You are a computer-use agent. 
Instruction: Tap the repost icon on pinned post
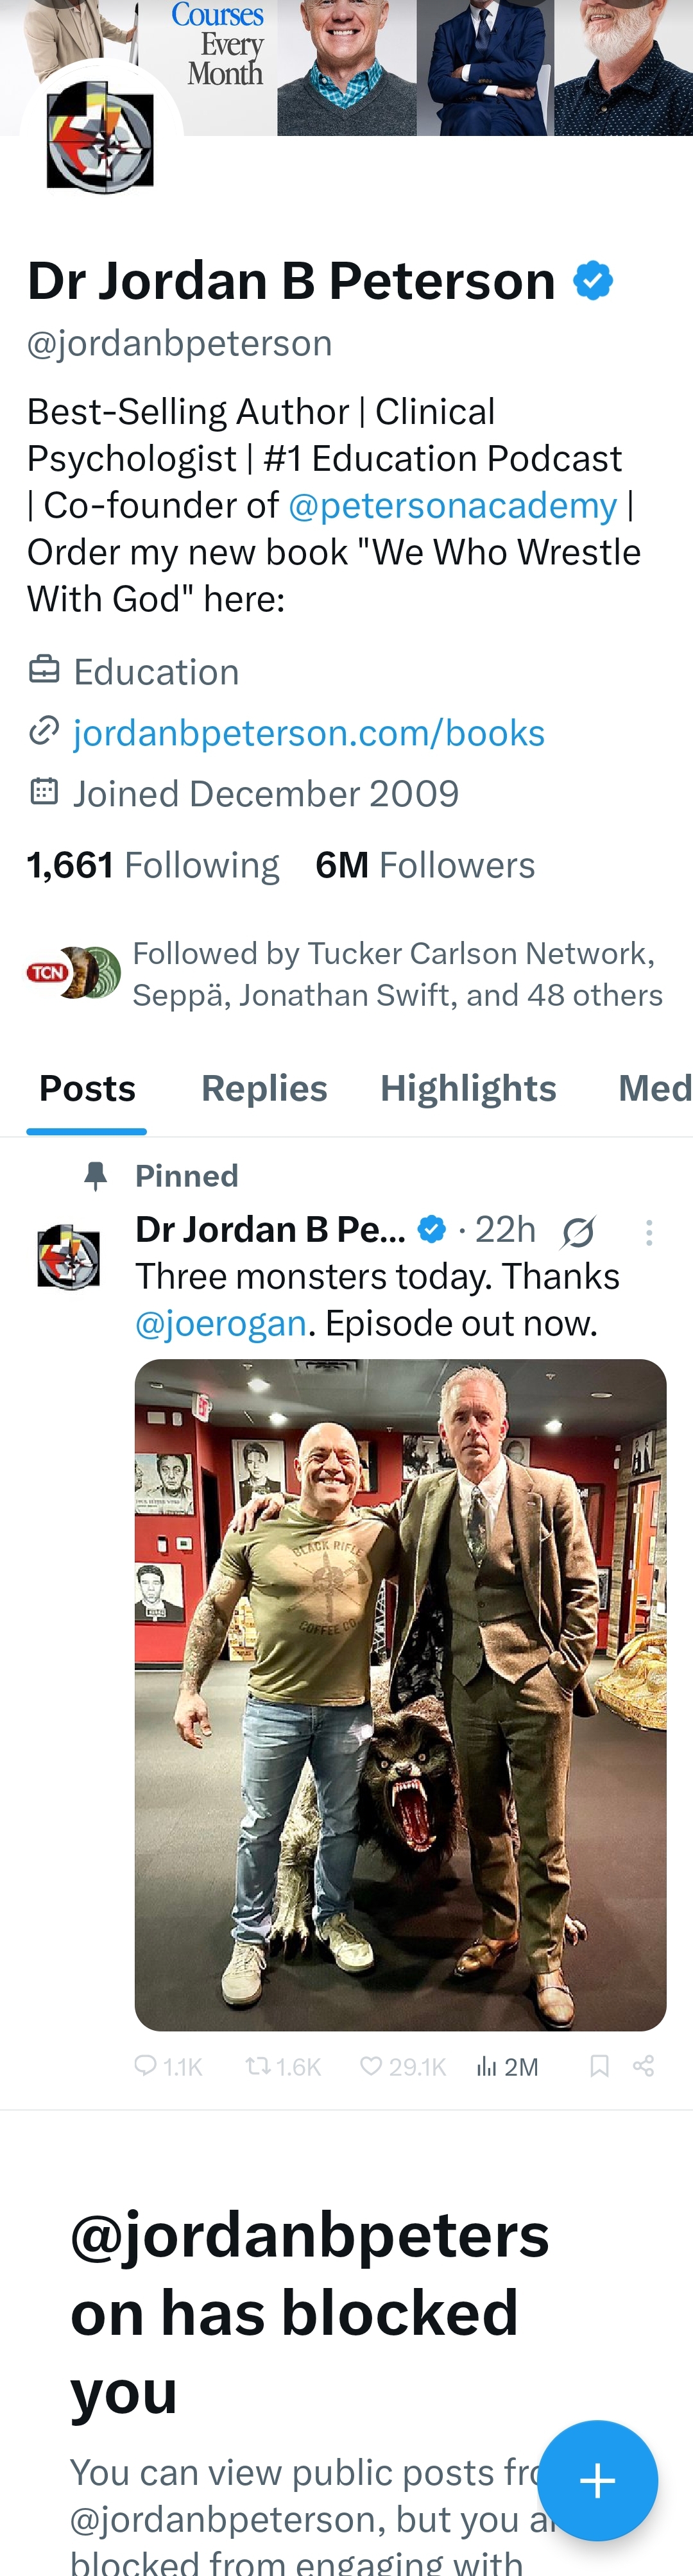pyautogui.click(x=258, y=2066)
